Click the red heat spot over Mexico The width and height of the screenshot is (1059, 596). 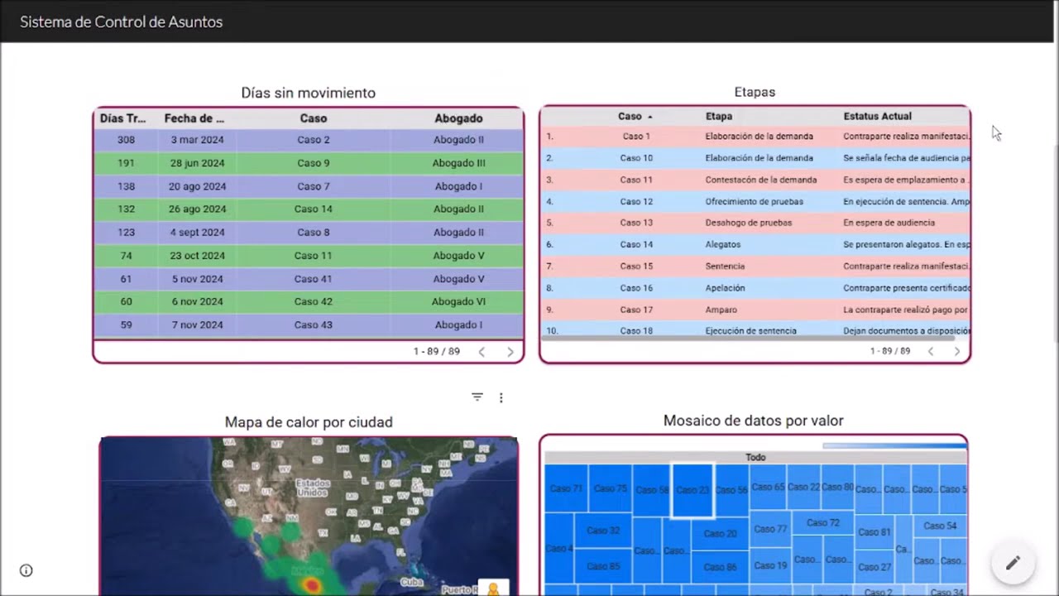coord(312,585)
